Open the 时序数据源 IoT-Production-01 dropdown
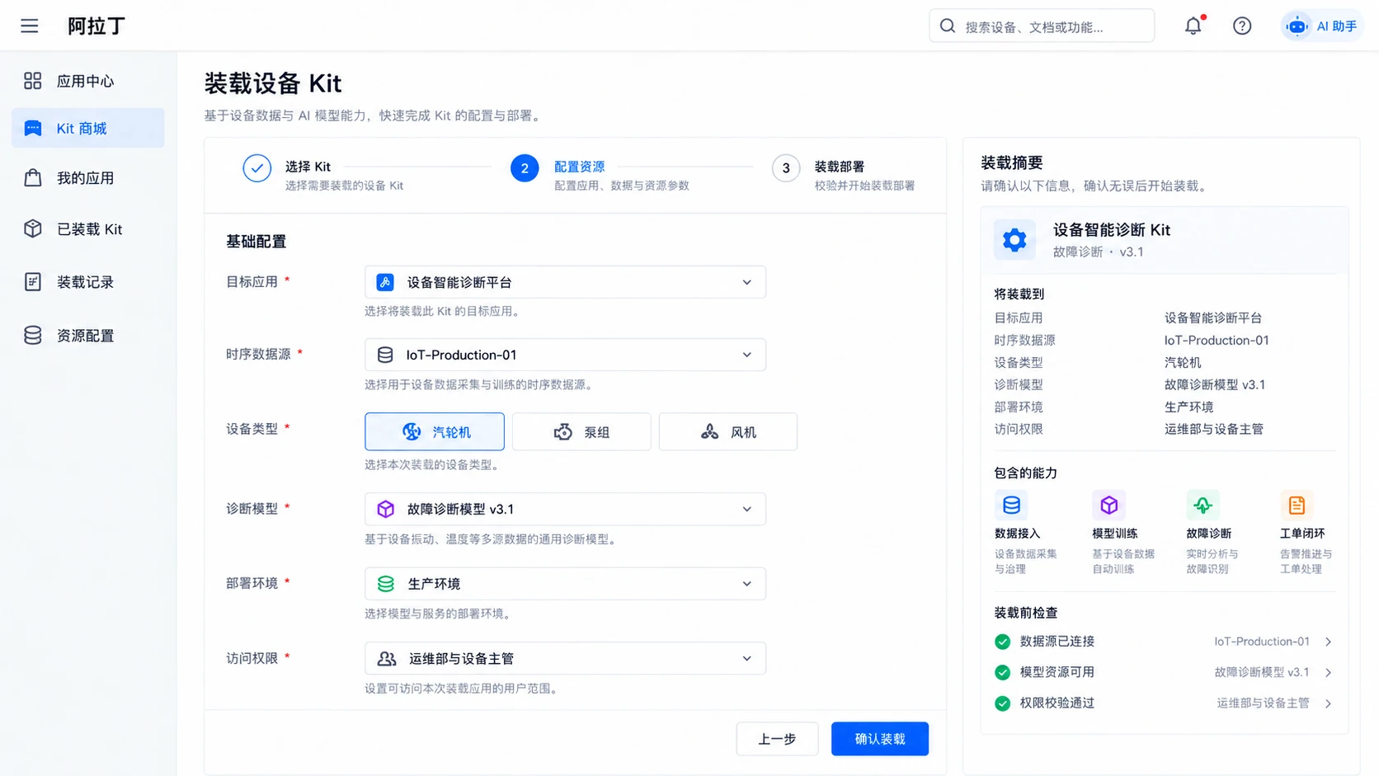 click(565, 355)
